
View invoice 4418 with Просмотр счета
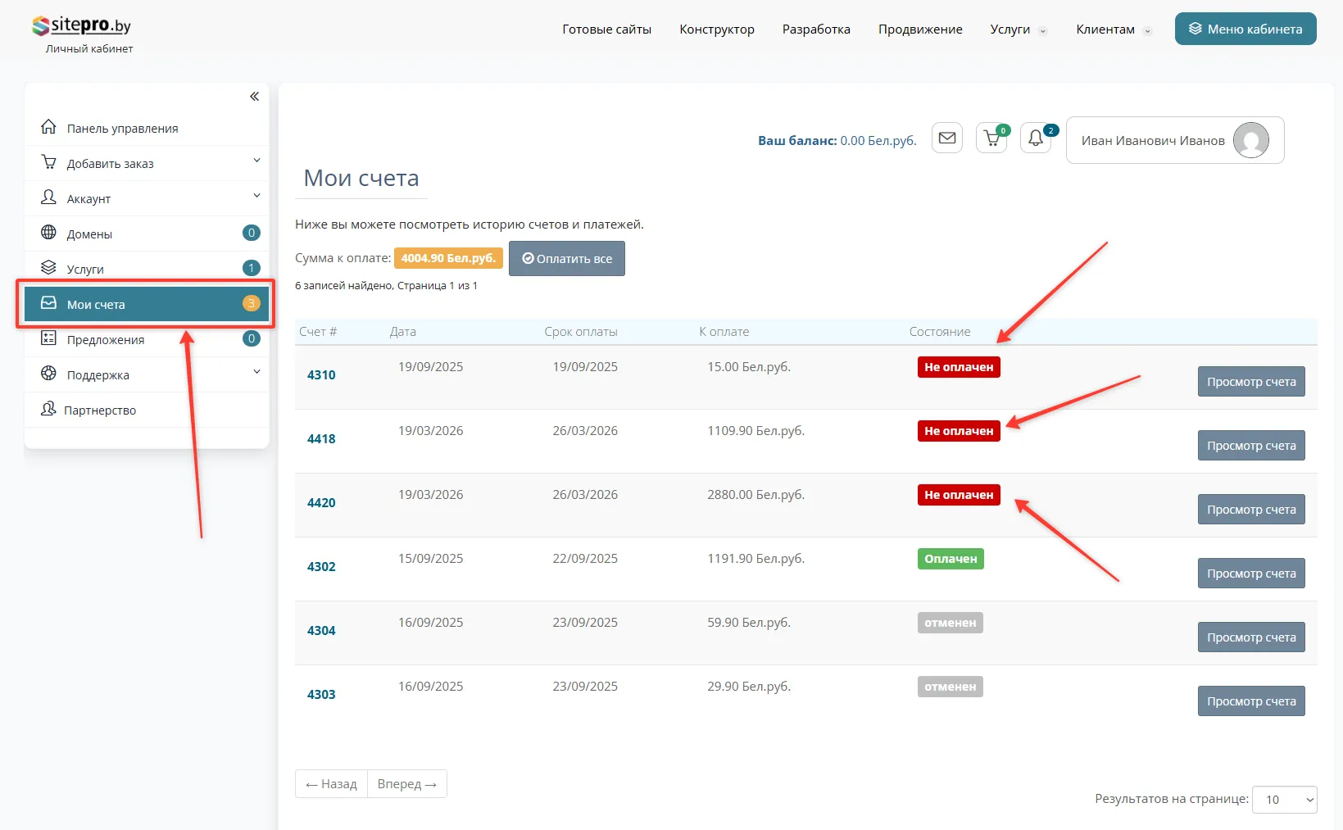point(1250,446)
